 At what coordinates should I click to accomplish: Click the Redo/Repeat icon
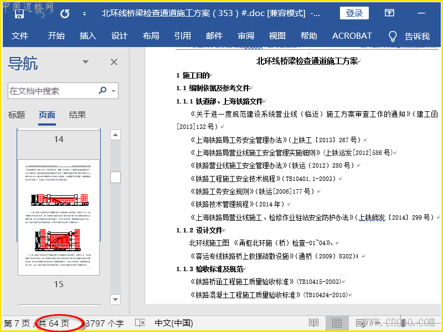pos(65,13)
